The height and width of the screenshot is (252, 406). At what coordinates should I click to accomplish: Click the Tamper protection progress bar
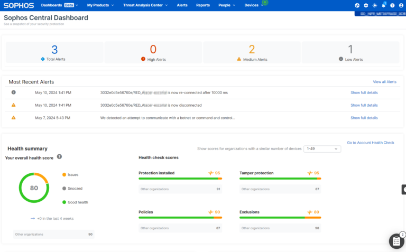click(x=280, y=179)
